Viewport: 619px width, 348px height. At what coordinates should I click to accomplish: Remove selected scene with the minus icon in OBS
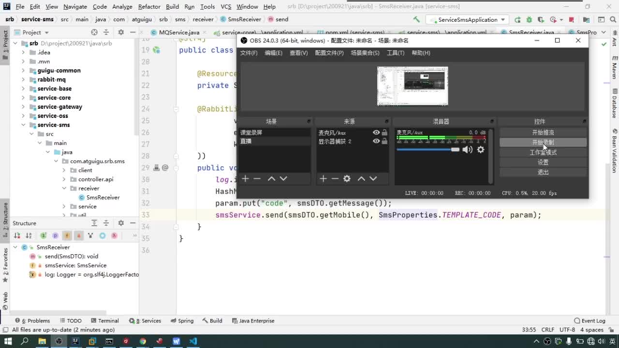[257, 179]
